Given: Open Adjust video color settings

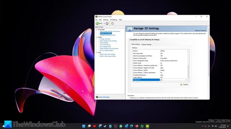Looking at the screenshot, I should (x=108, y=54).
